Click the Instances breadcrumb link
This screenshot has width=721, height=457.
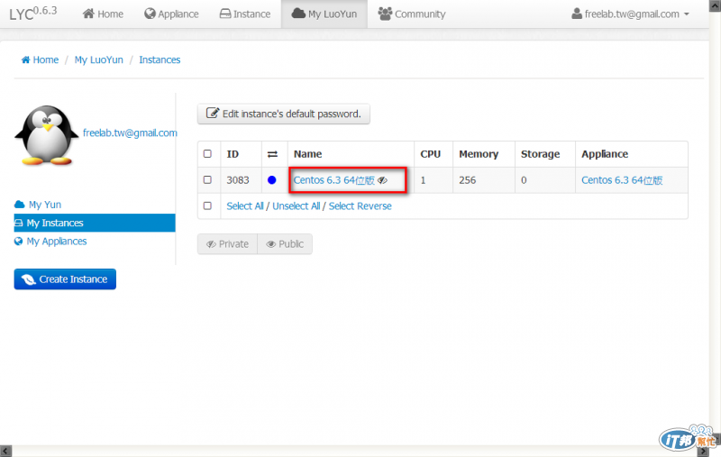point(160,59)
